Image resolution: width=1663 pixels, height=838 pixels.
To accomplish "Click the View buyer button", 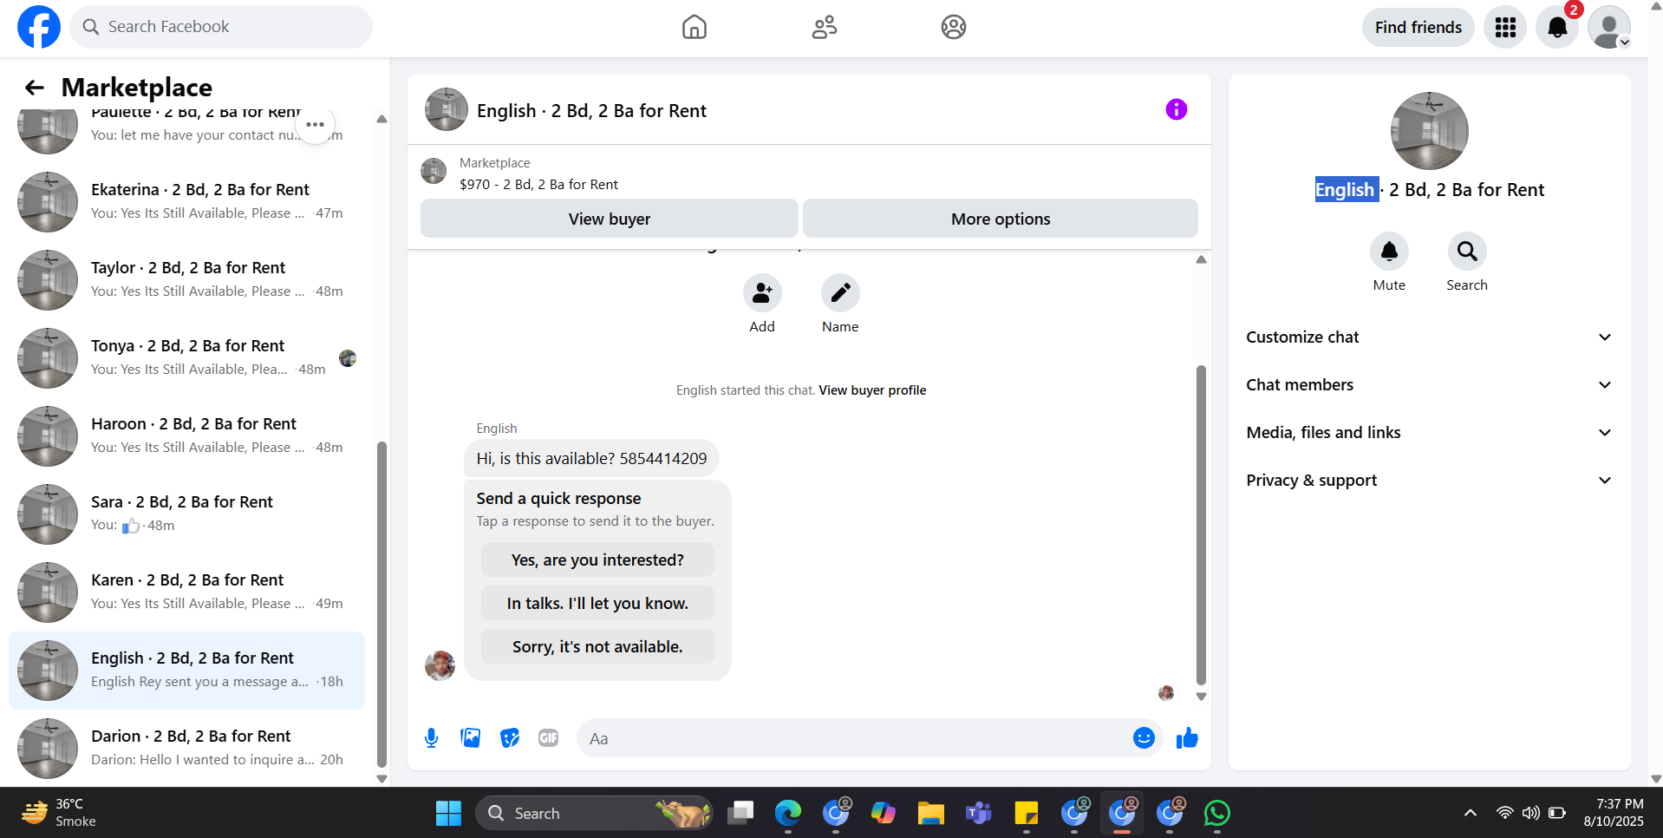I will click(x=609, y=219).
